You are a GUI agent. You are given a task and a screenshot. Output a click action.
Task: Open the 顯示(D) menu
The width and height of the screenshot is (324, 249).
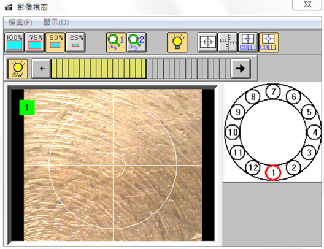coord(56,22)
